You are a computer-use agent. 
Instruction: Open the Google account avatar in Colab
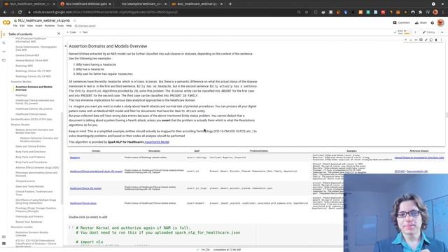click(x=440, y=22)
